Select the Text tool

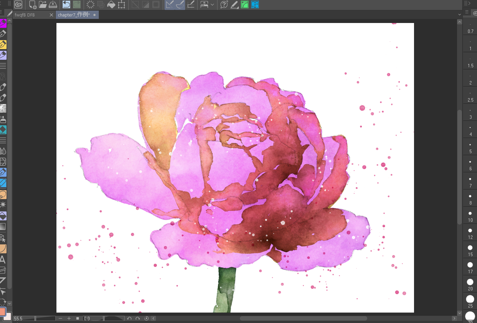click(3, 259)
